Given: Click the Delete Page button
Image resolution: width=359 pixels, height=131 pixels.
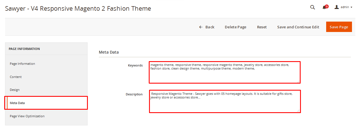Looking at the screenshot, I should point(235,27).
